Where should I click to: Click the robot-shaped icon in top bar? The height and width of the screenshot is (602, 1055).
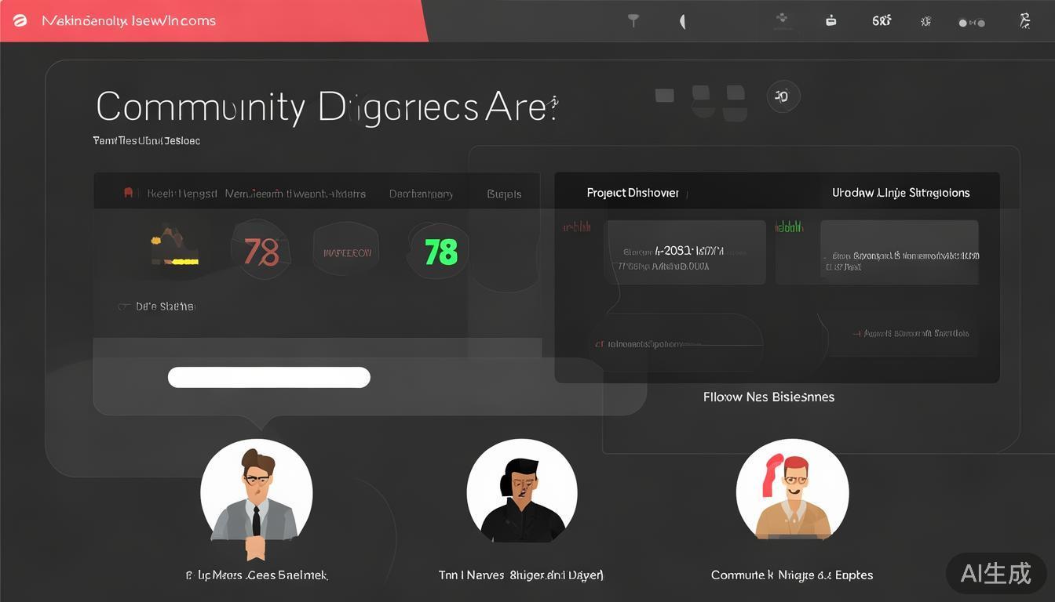[x=830, y=21]
